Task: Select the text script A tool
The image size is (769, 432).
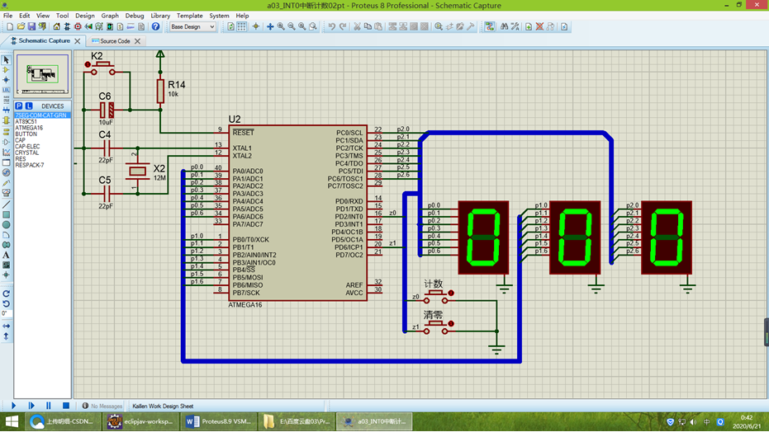Action: [6, 255]
